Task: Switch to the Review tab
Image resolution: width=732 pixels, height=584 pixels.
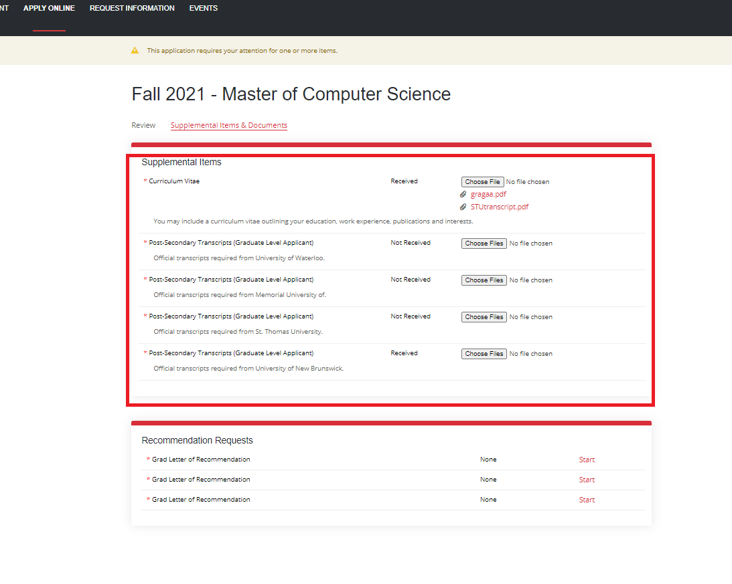Action: click(143, 125)
